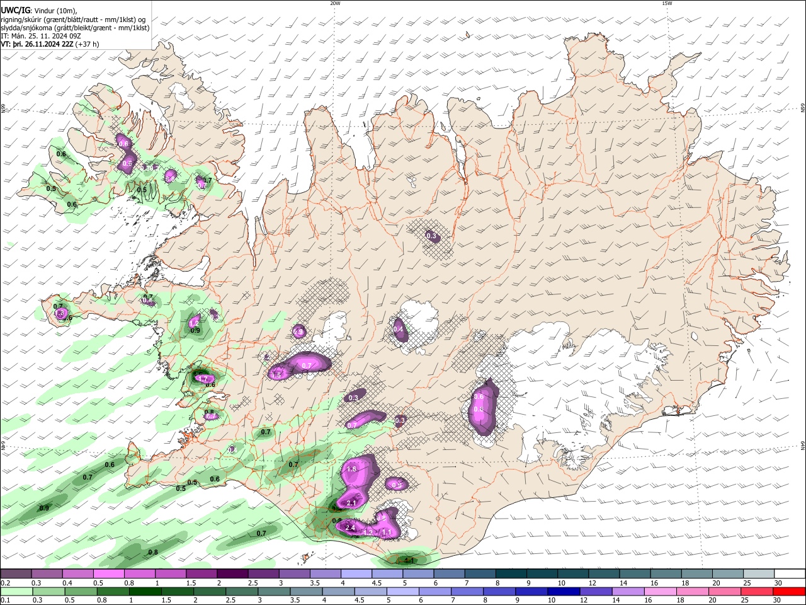806x605 pixels.
Task: Click the "(+37 h)" forecast offset text
Action: 87,45
